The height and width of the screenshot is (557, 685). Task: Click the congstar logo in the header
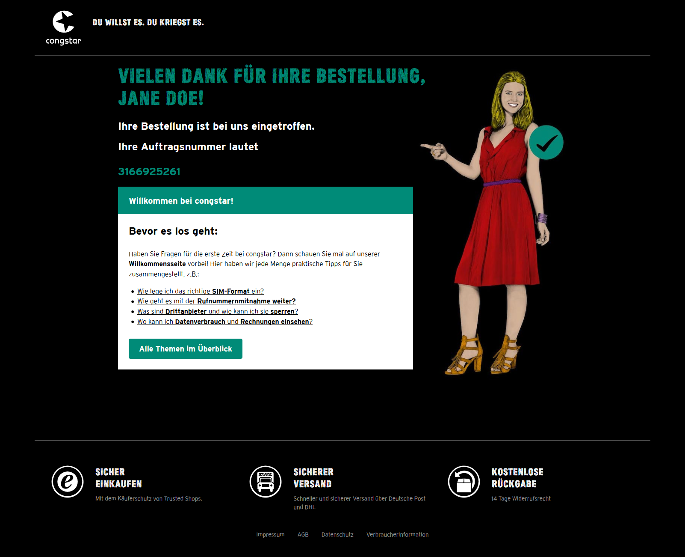pos(63,28)
